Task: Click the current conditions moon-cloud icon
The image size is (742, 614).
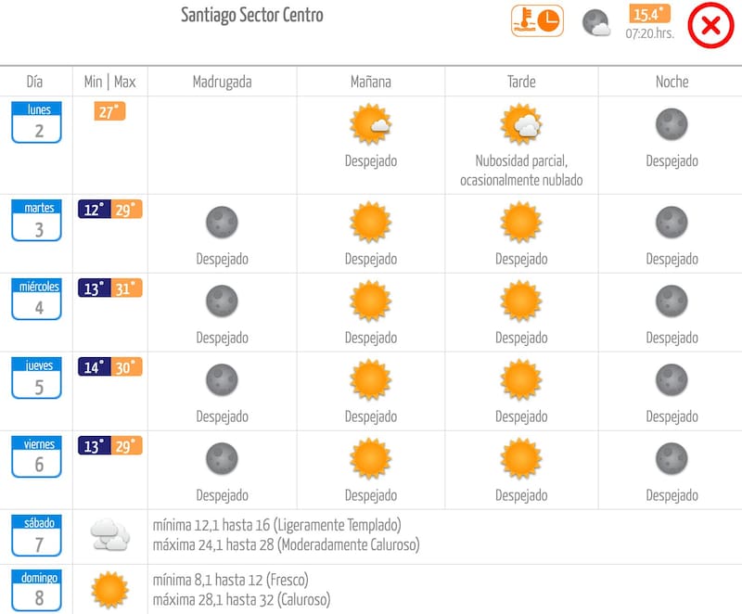Action: [x=596, y=23]
